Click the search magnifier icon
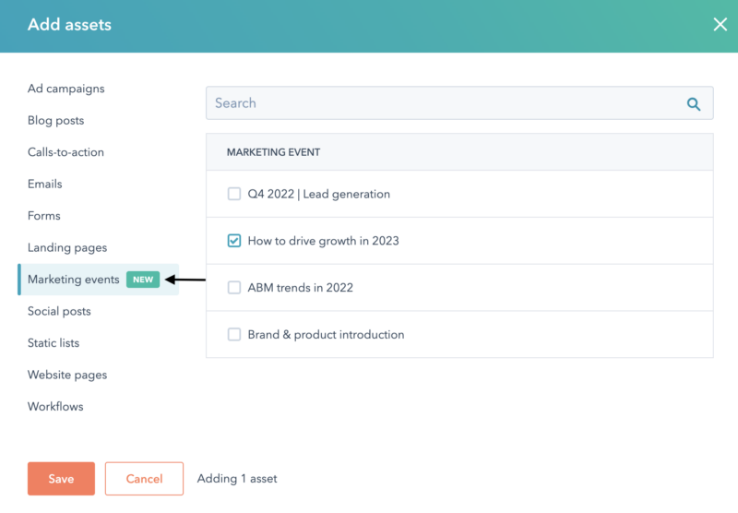The width and height of the screenshot is (738, 513). coord(694,104)
